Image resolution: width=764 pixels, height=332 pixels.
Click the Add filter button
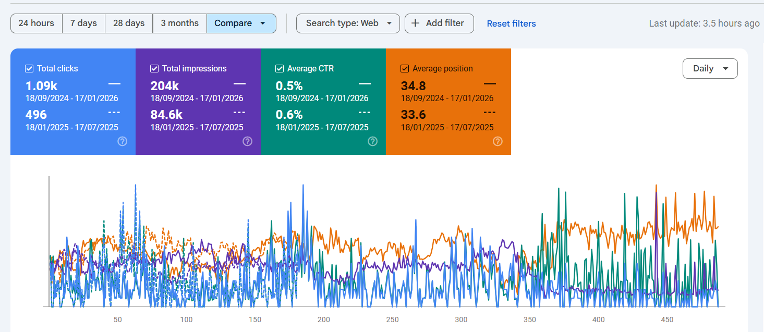click(439, 23)
